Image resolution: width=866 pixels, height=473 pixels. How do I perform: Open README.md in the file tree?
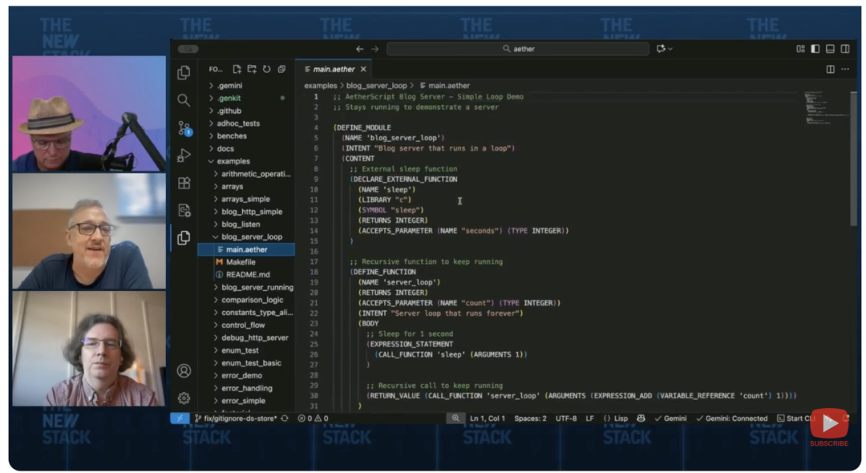(x=248, y=274)
